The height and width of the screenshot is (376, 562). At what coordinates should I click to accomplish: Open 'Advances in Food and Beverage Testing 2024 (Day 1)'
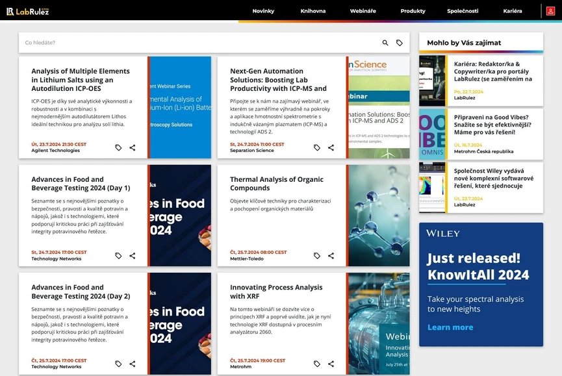point(81,184)
